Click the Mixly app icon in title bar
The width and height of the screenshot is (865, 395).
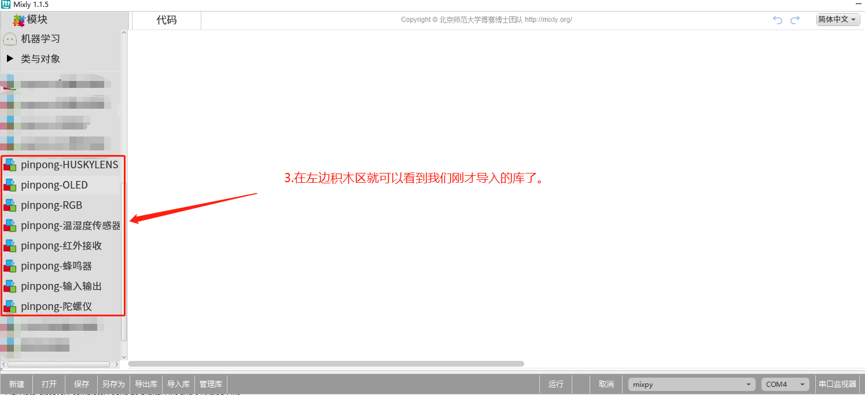(x=6, y=5)
